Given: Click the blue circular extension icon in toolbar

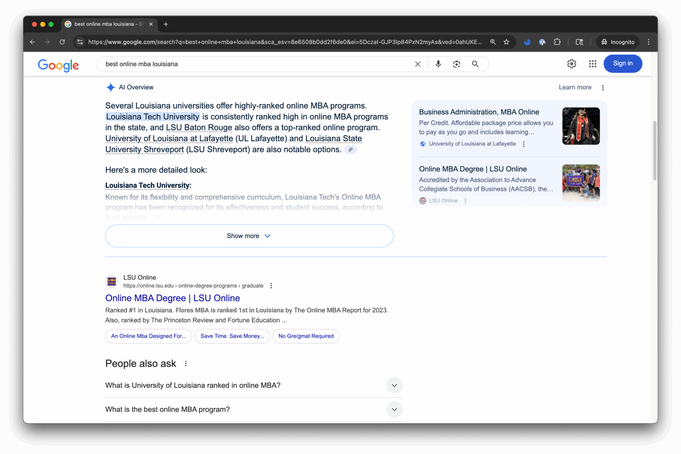Looking at the screenshot, I should tap(527, 42).
